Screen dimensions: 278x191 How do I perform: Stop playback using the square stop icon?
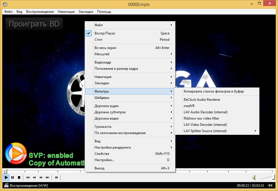coord(19,178)
